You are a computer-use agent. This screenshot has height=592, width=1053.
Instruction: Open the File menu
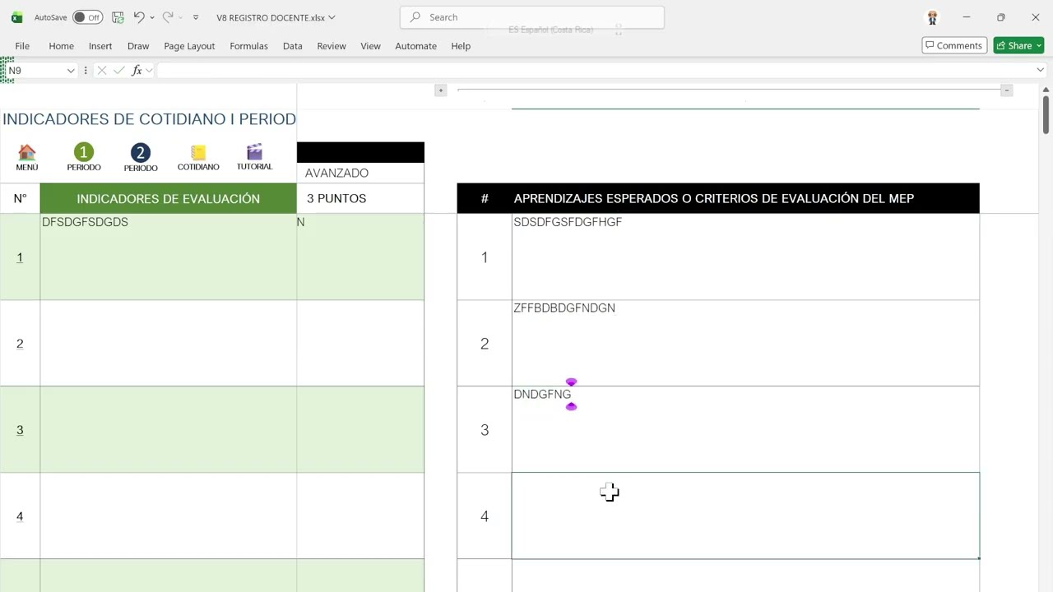pyautogui.click(x=22, y=46)
